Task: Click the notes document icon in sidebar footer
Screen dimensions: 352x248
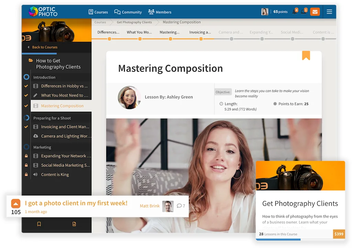Action: pos(74,224)
